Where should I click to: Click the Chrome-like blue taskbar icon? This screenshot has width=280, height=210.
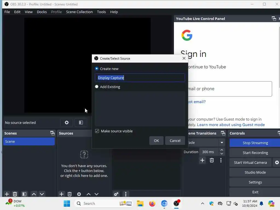(x=164, y=203)
